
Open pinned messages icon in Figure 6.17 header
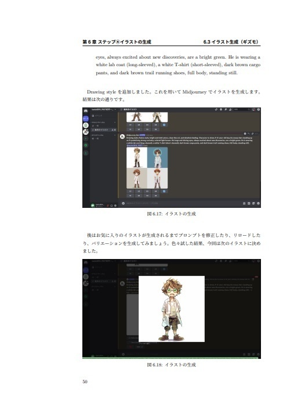click(226, 110)
